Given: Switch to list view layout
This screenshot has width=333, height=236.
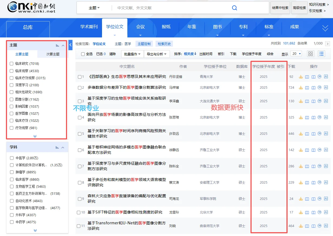Looking at the screenshot, I should (x=321, y=54).
